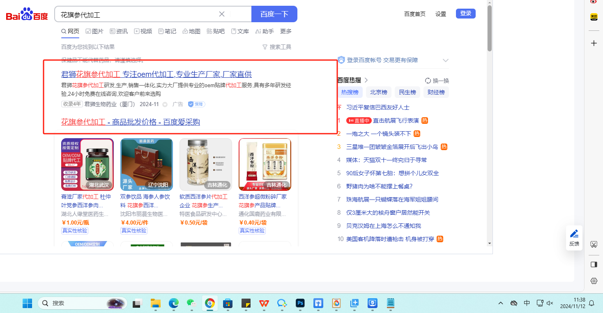Open the 设置 link
Screen dimensions: 603x313
[441, 14]
